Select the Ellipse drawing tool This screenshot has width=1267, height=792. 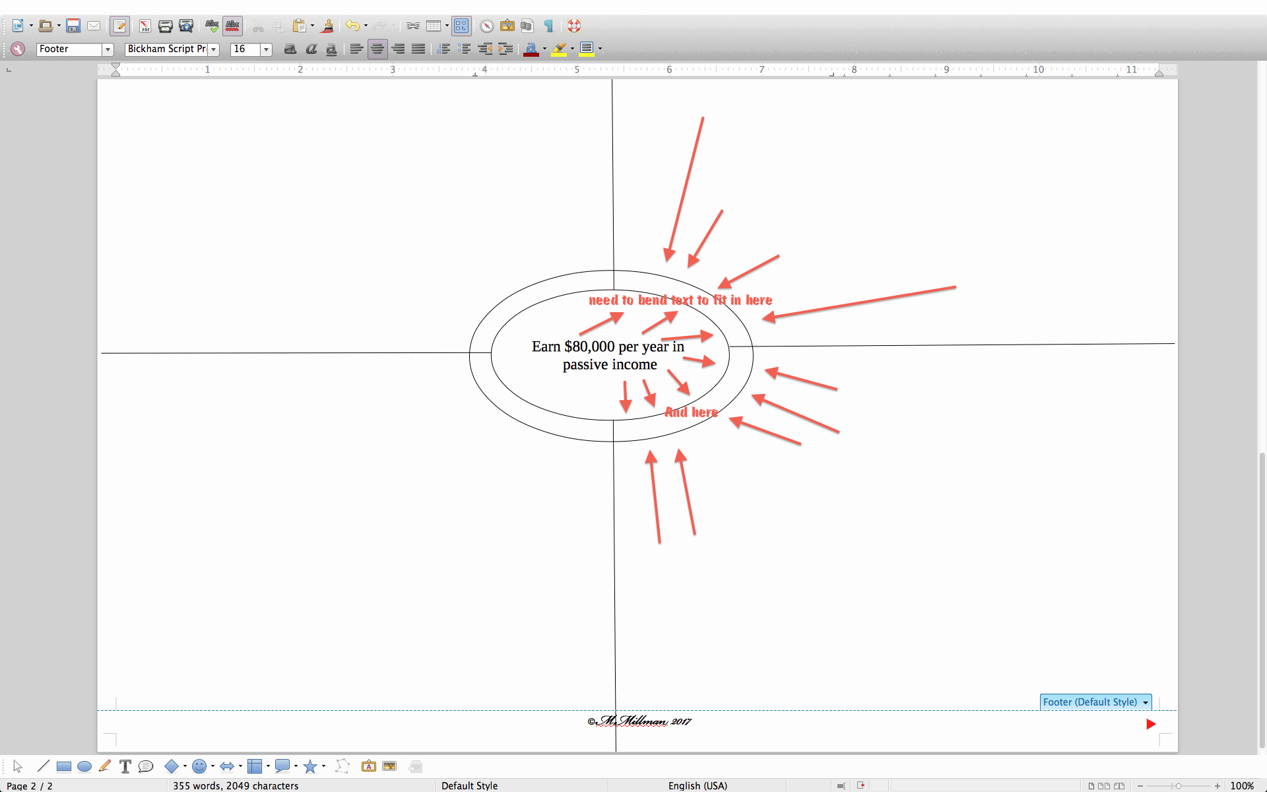(84, 766)
